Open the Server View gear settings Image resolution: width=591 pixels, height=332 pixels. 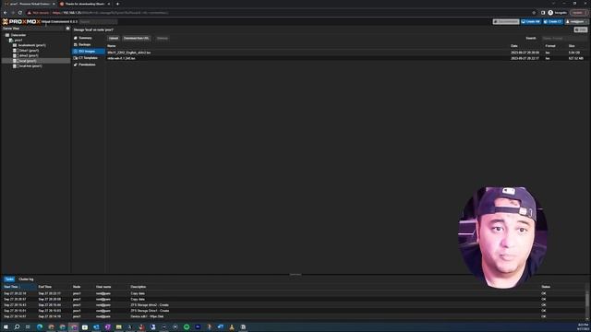coord(67,29)
